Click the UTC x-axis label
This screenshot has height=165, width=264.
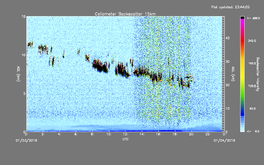pos(125,139)
